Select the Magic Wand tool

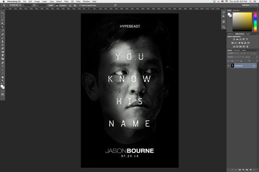[3, 23]
